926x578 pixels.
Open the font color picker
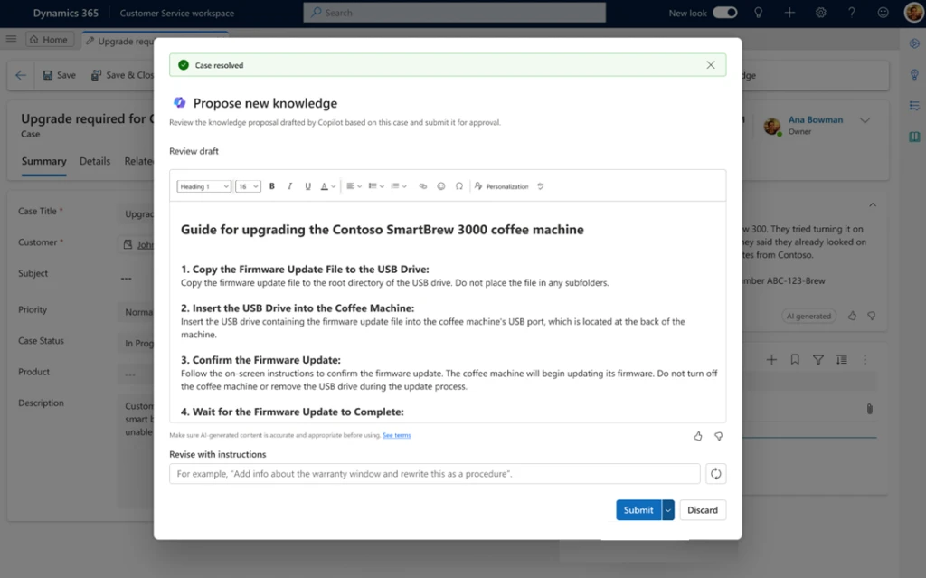327,186
